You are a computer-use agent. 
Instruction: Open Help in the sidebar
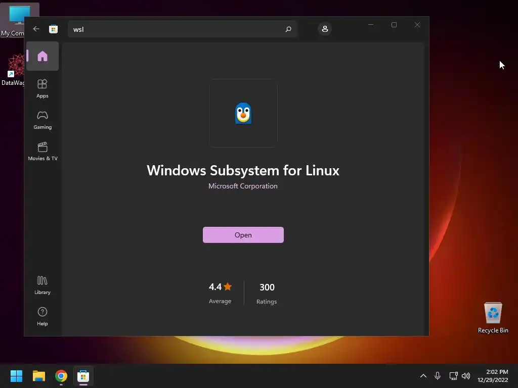pyautogui.click(x=42, y=317)
